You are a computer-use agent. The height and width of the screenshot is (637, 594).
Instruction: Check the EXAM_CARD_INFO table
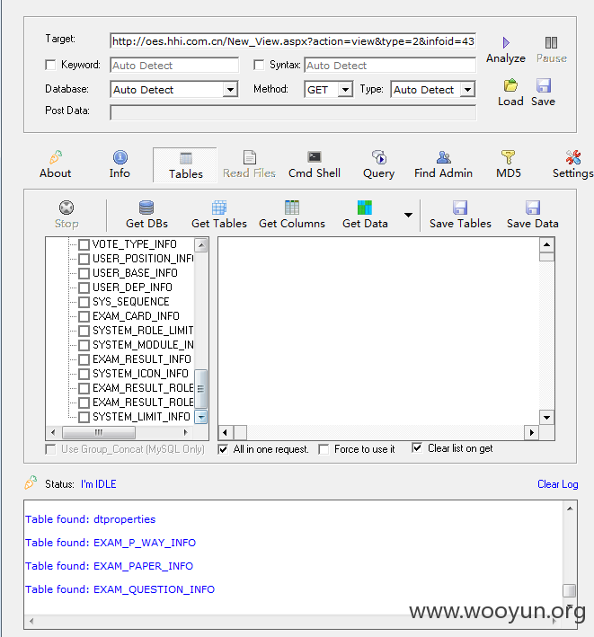84,316
